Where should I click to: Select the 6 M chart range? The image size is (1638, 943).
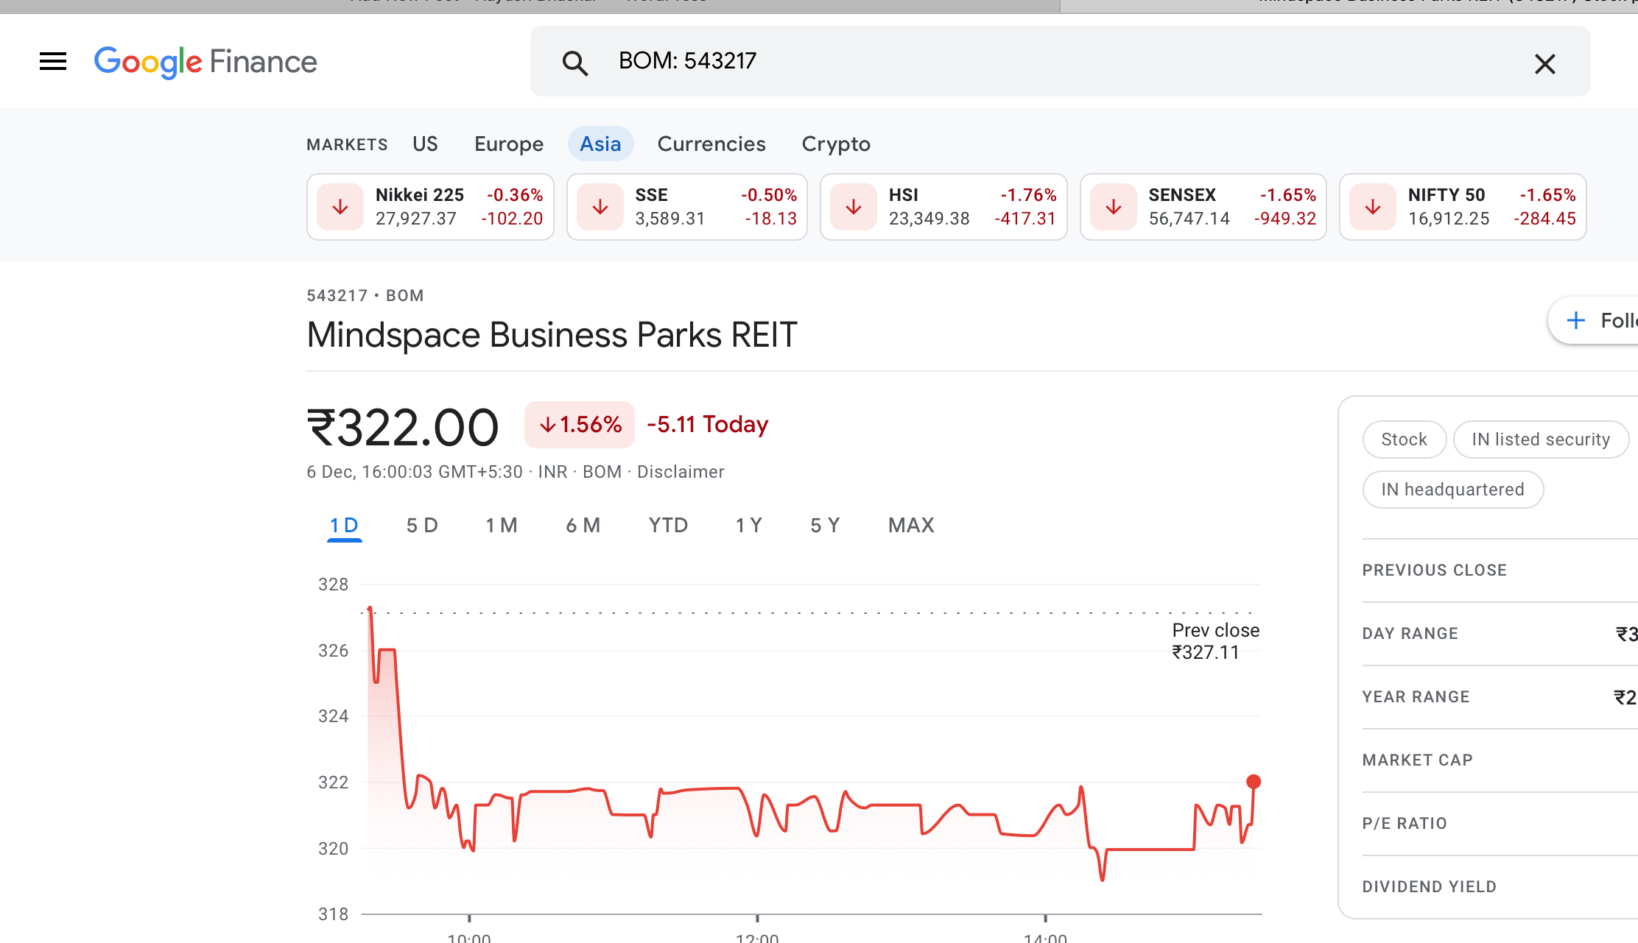pos(583,526)
